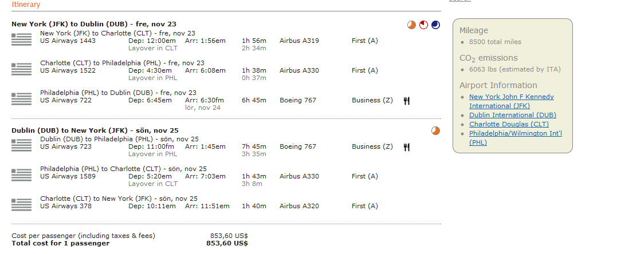Click the US Airways 378 airline flag icon
This screenshot has width=617, height=254.
coord(22,204)
